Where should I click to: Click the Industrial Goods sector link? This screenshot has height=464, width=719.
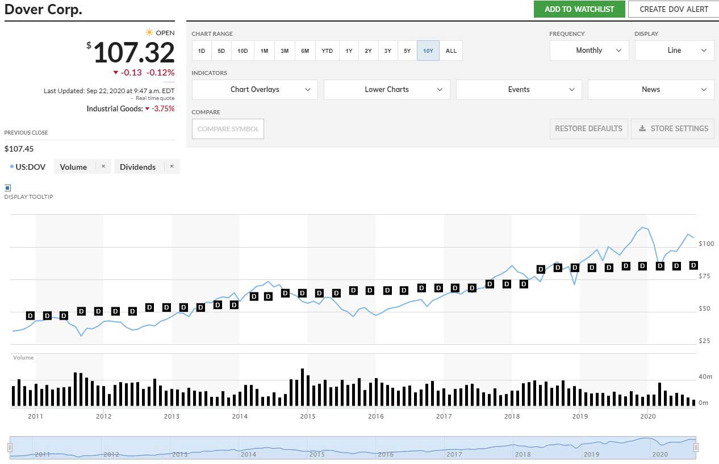pos(115,108)
